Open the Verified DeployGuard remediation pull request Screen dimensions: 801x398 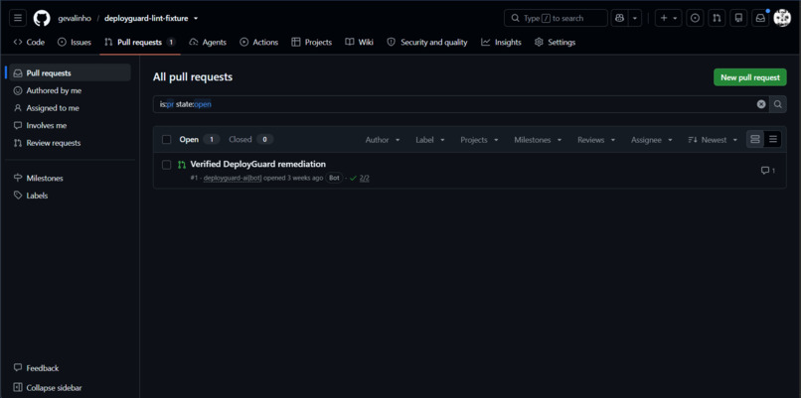tap(258, 164)
